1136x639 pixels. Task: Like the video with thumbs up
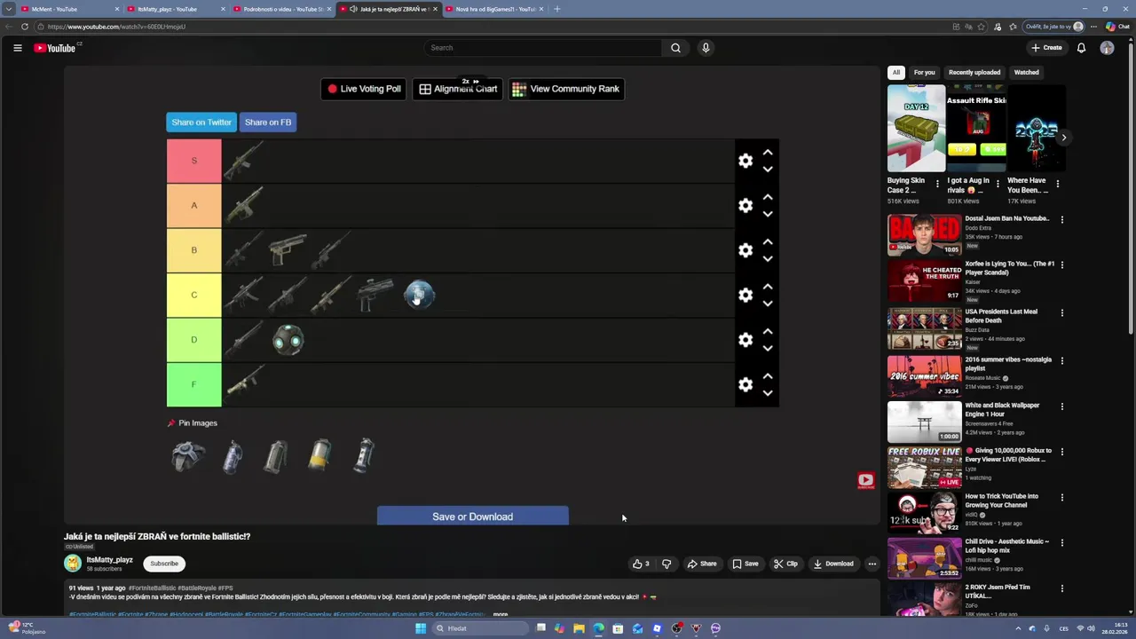click(x=641, y=564)
